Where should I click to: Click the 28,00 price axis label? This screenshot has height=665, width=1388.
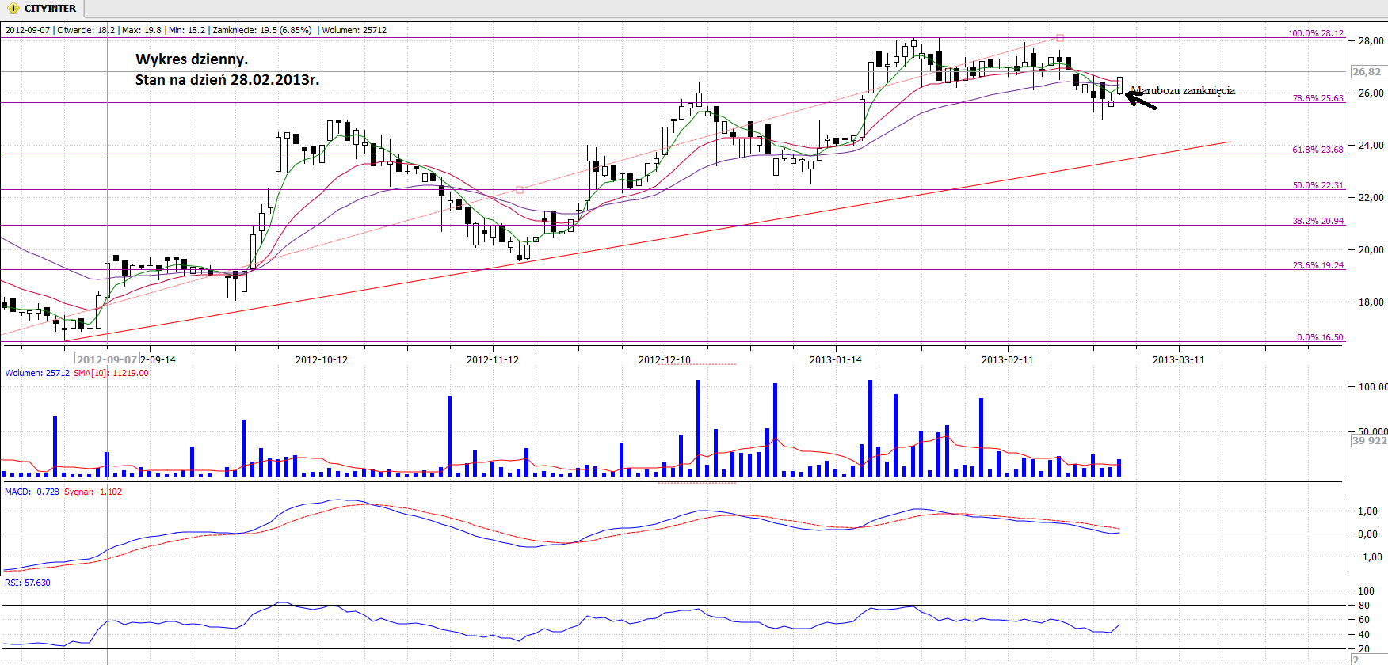pyautogui.click(x=1371, y=41)
